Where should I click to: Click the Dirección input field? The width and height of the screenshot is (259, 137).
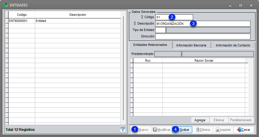pos(203,37)
